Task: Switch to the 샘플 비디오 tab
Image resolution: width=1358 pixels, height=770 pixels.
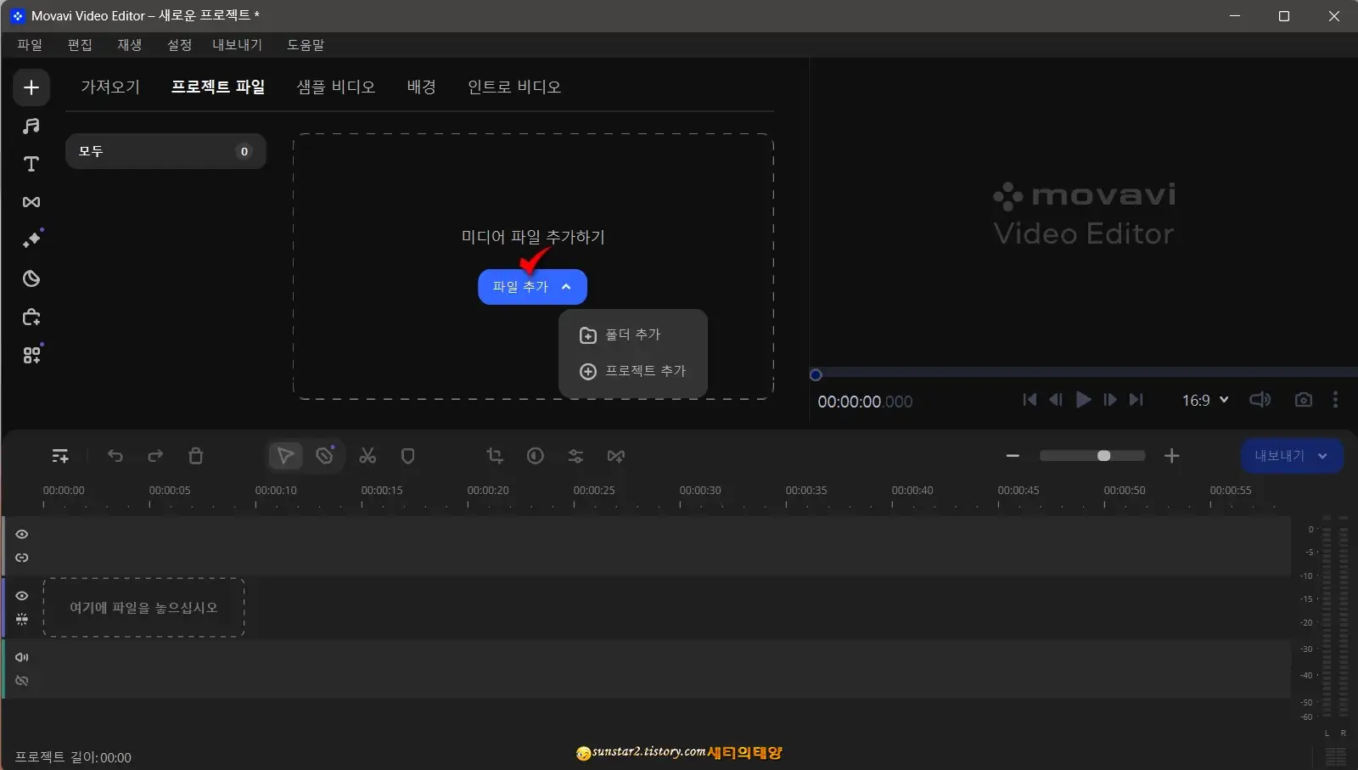Action: (x=336, y=87)
